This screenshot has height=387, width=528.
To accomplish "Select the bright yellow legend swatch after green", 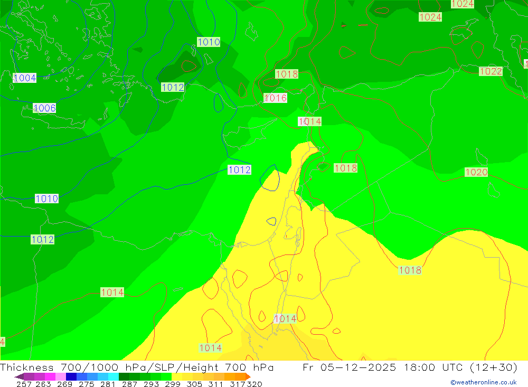I will pos(177,376).
